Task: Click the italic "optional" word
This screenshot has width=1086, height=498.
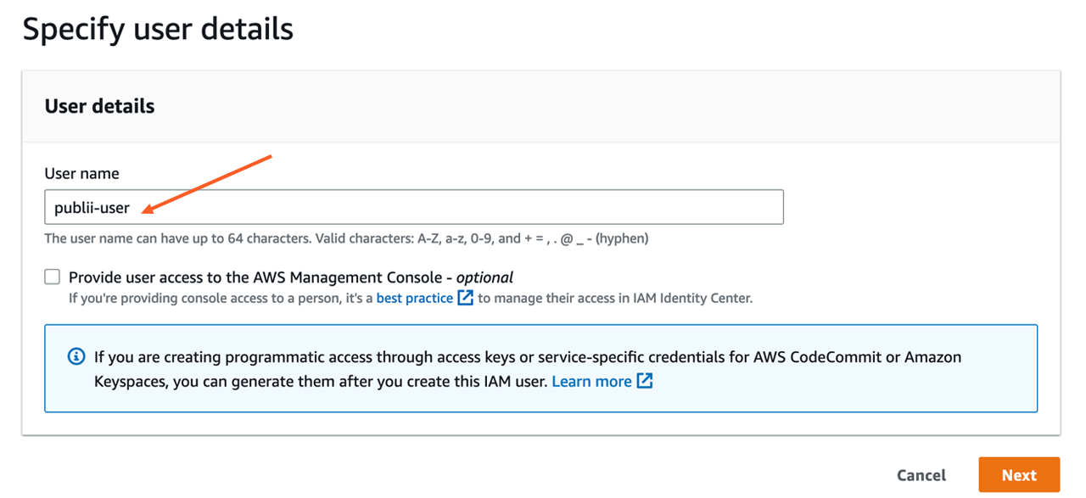Action: click(x=484, y=277)
